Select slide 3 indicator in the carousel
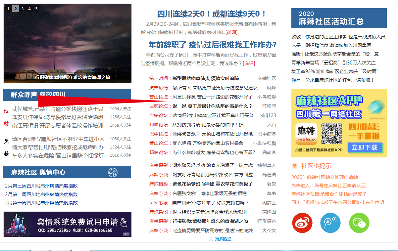 pyautogui.click(x=23, y=9)
